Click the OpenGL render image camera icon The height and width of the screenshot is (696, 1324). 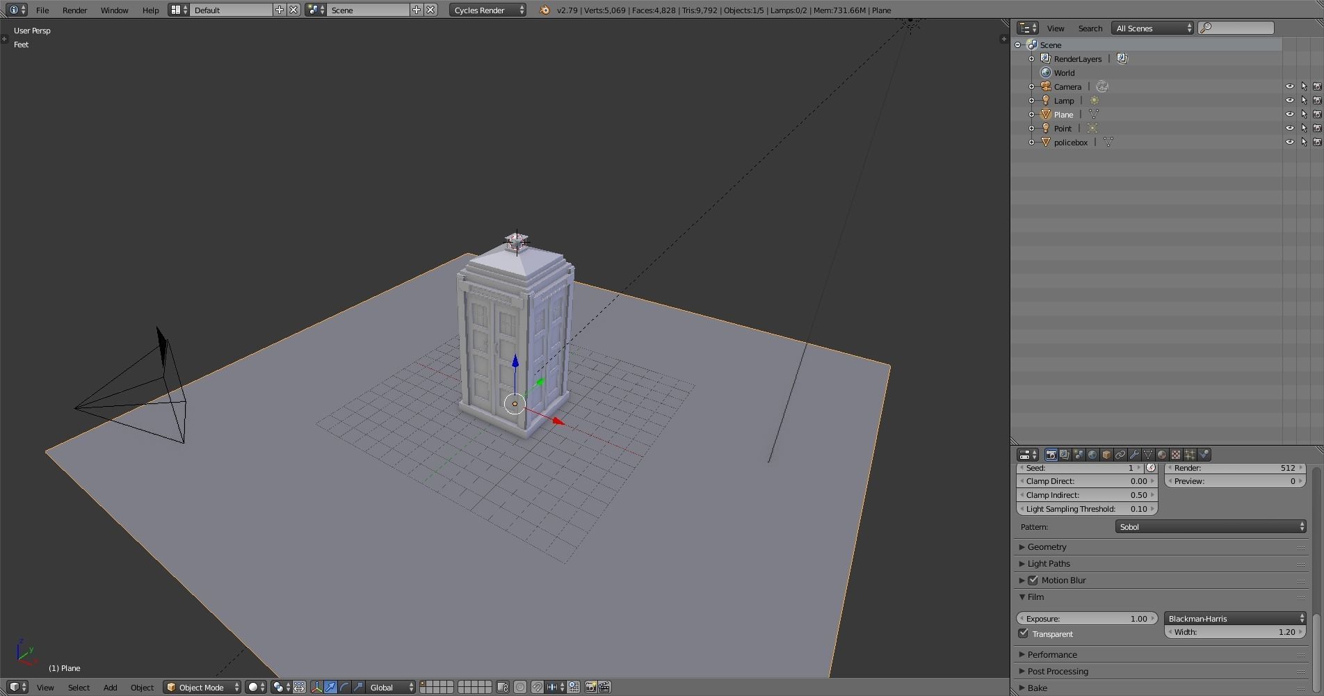pos(590,687)
